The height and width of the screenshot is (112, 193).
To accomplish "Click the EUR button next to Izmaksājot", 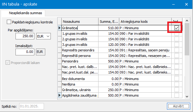I will click(x=41, y=52).
